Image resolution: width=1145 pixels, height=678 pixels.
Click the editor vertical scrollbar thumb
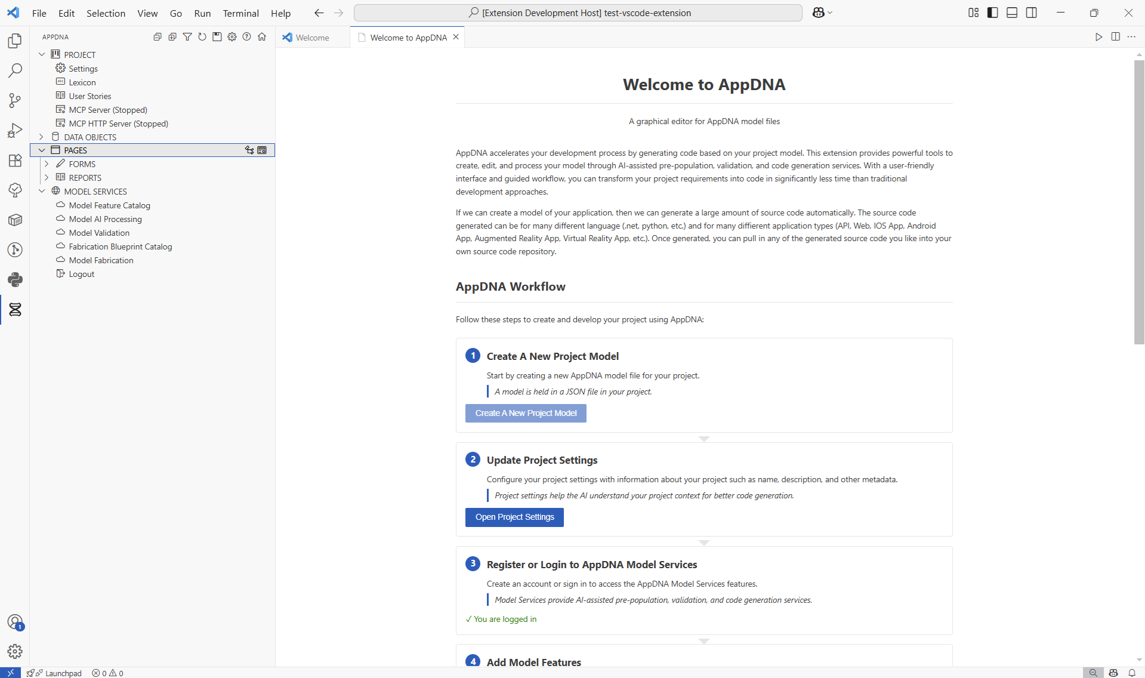point(1139,202)
